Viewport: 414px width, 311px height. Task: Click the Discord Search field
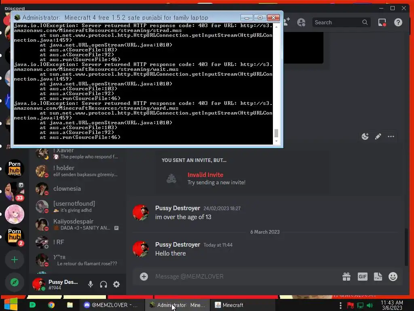341,23
